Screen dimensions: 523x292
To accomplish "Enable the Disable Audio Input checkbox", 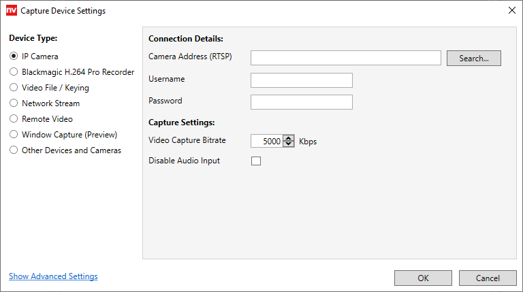I will pos(256,161).
